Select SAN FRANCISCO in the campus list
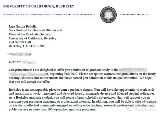160x114 pixels. pos(87,14)
